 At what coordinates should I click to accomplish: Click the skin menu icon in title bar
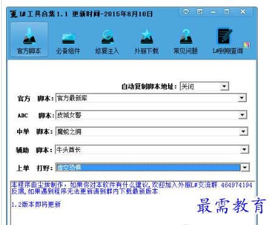(x=200, y=12)
